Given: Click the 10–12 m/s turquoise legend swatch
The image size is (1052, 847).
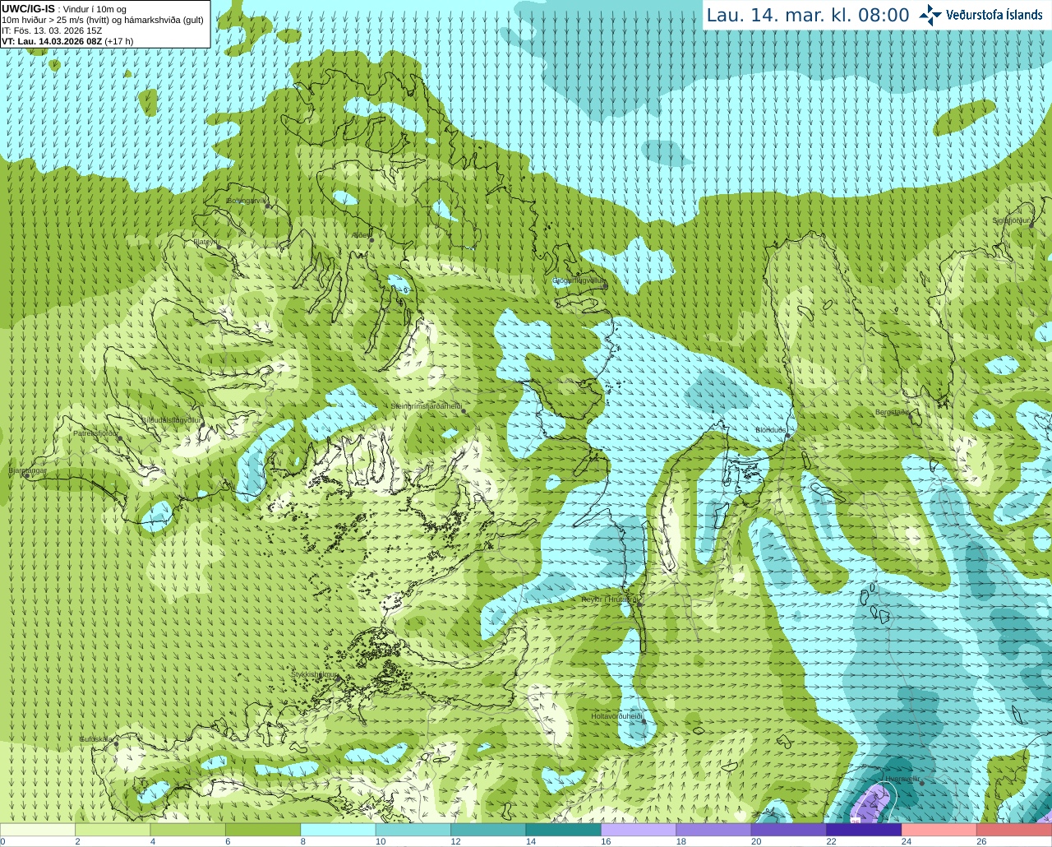Looking at the screenshot, I should (x=413, y=830).
